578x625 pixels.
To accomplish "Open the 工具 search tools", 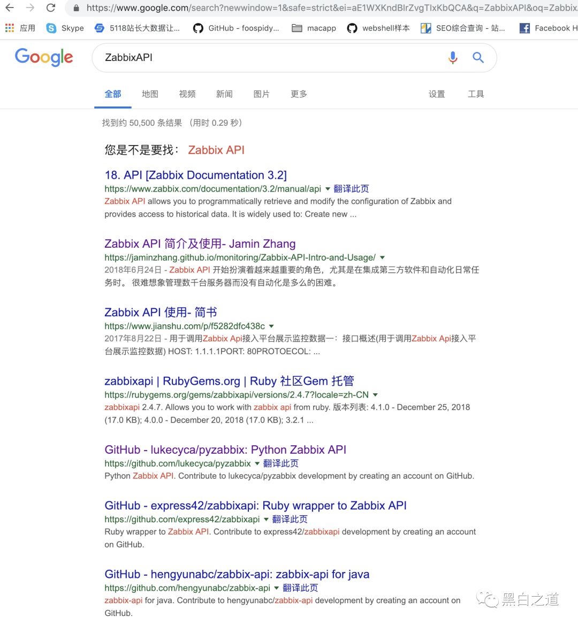I will [476, 94].
